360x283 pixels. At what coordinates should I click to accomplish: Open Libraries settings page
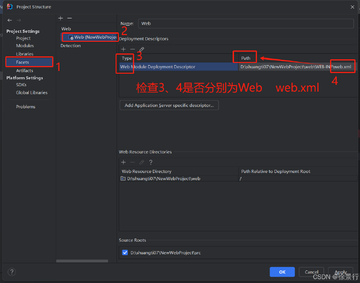25,54
